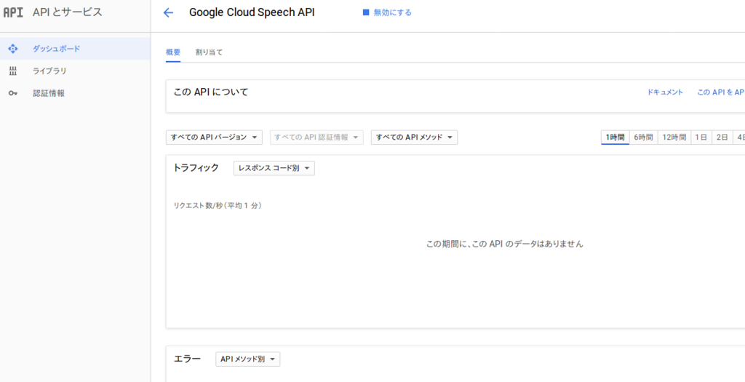Click the リクエスト数/秒 label

(x=218, y=206)
